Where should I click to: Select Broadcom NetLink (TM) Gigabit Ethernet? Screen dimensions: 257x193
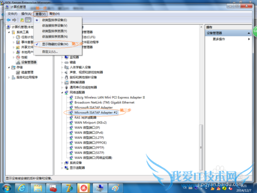point(104,102)
